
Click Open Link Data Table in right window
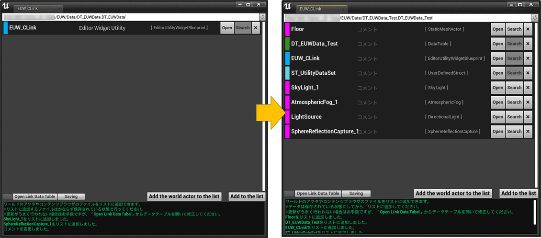(x=318, y=193)
